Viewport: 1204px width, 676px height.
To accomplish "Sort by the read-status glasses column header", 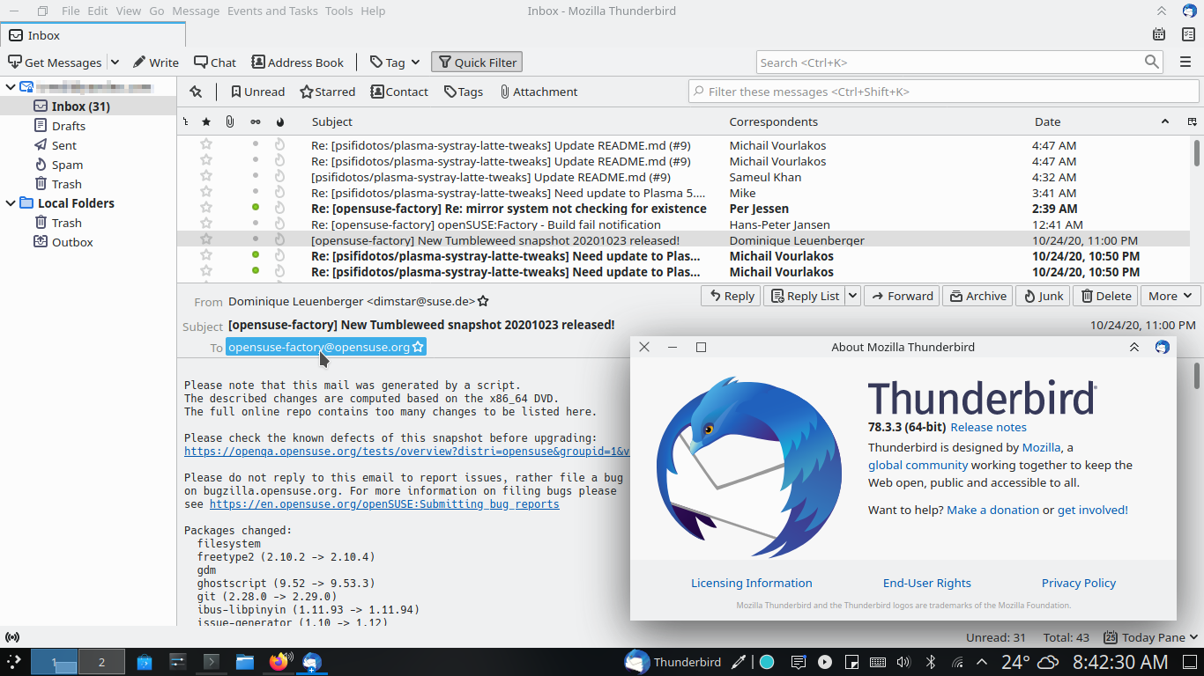I will (x=256, y=121).
